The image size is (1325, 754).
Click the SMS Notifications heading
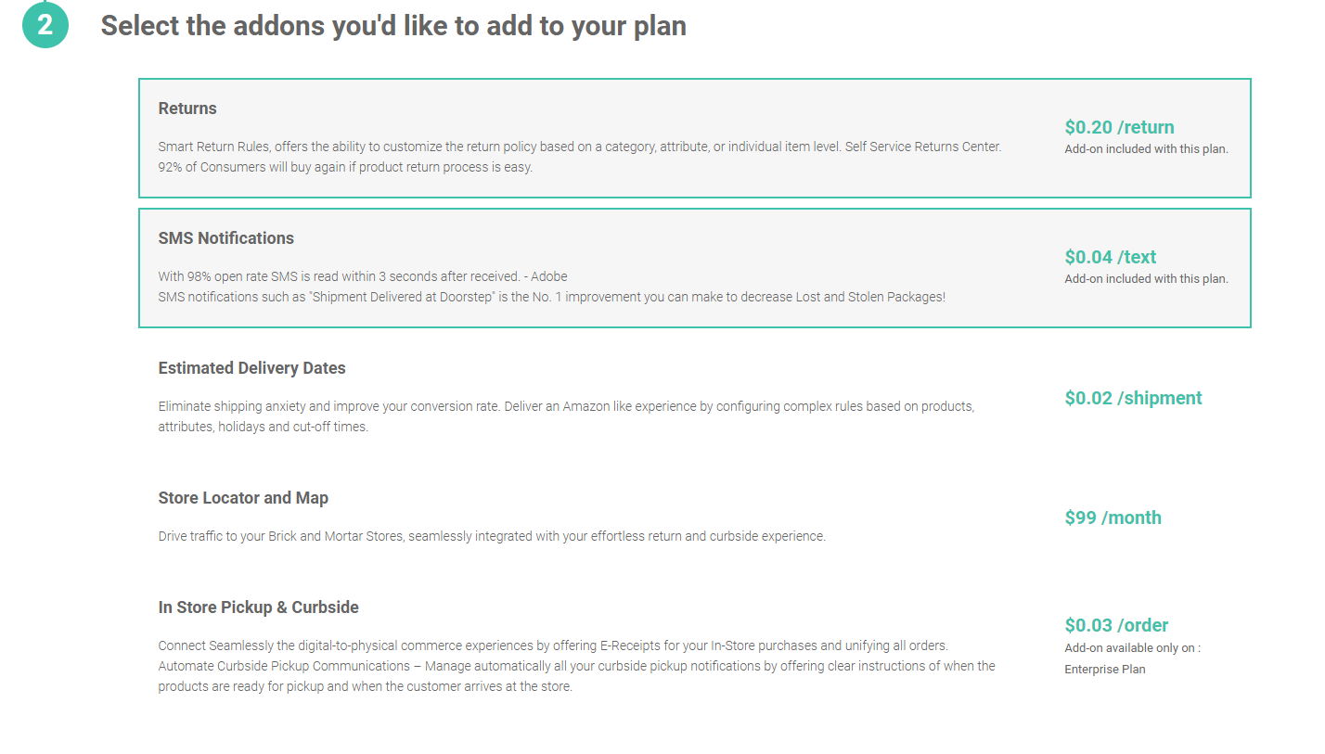226,238
